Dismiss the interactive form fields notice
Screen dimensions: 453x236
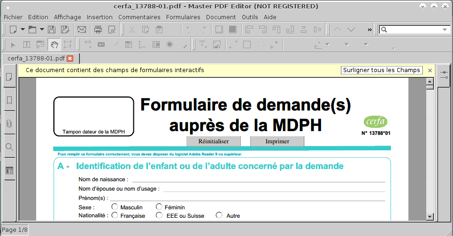point(430,70)
